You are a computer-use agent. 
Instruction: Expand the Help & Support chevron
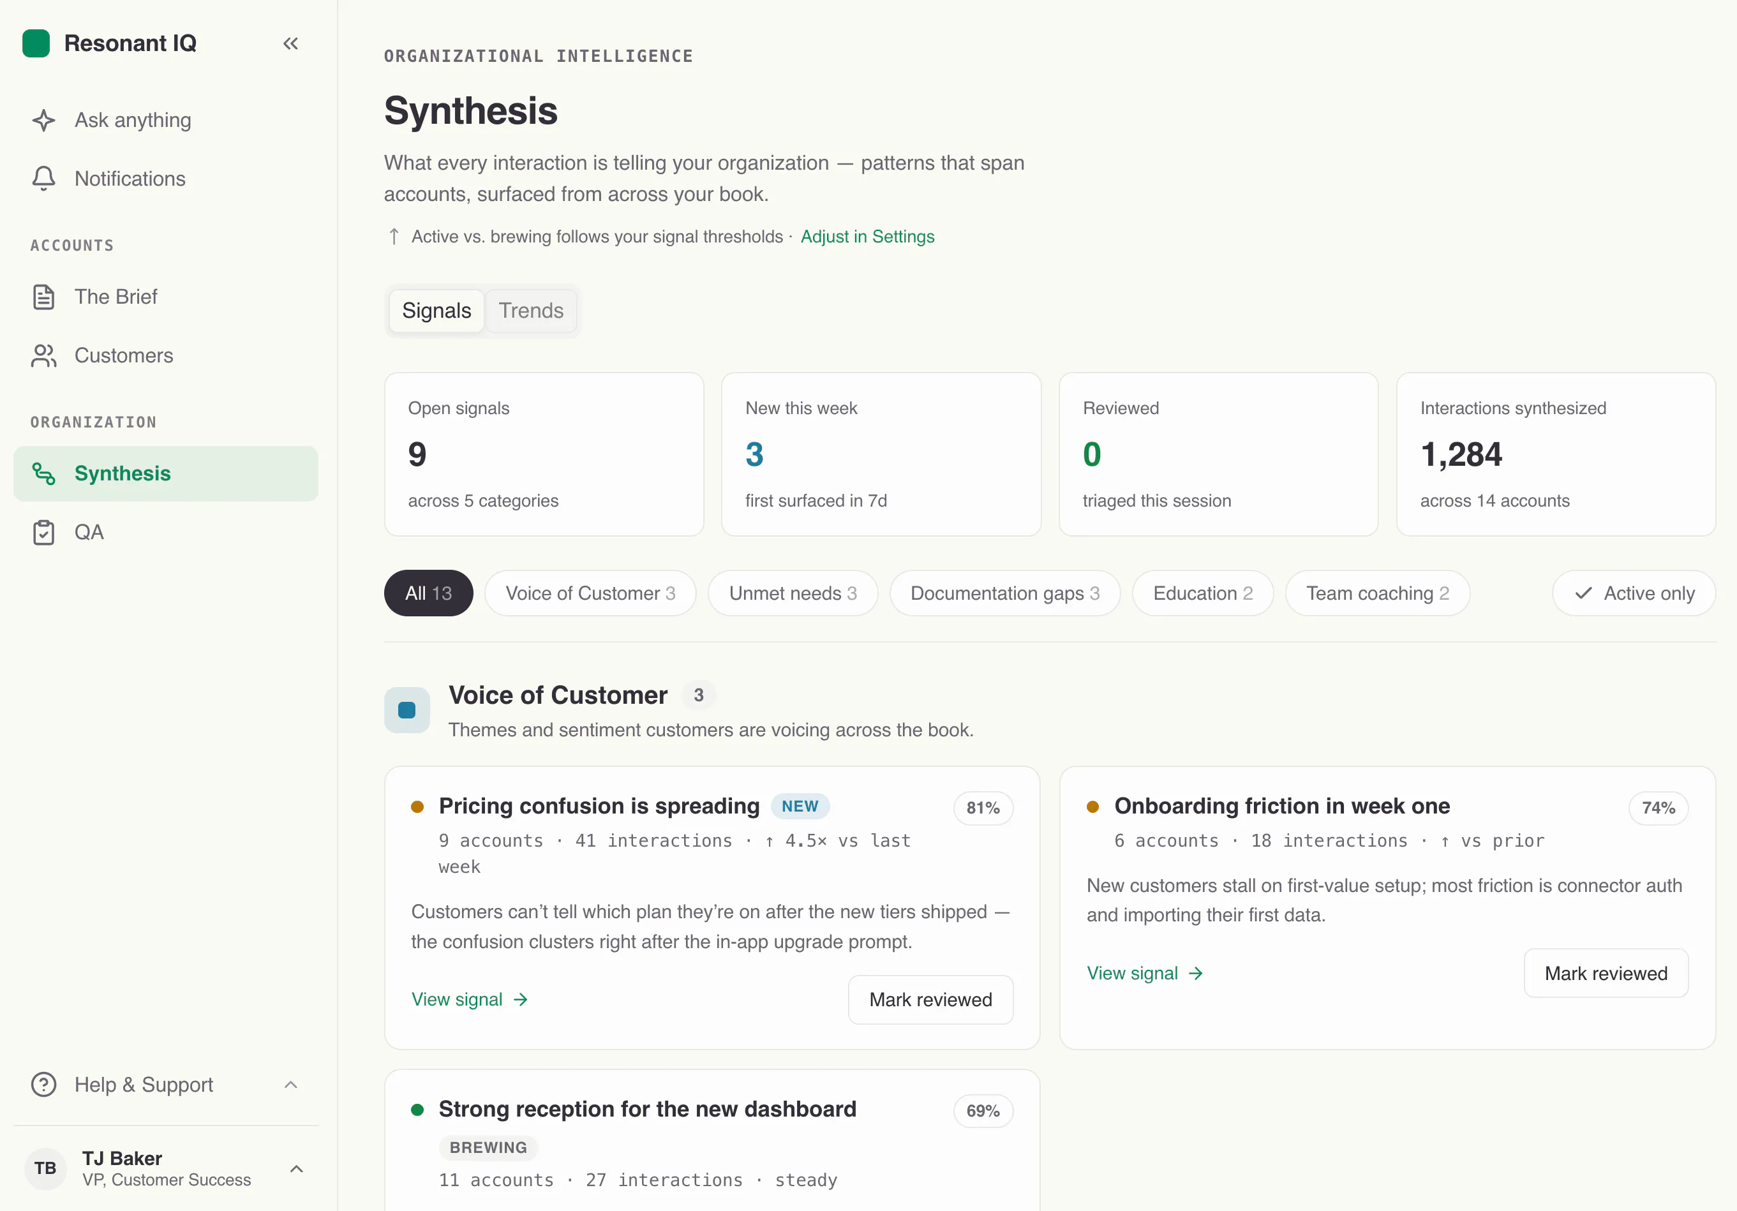coord(290,1085)
